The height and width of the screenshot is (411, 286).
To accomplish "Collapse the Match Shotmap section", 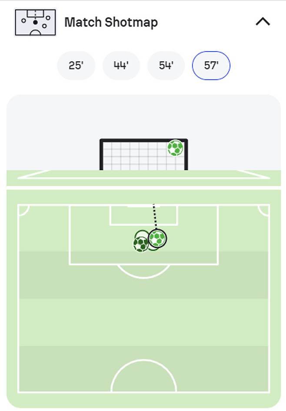I will 263,22.
